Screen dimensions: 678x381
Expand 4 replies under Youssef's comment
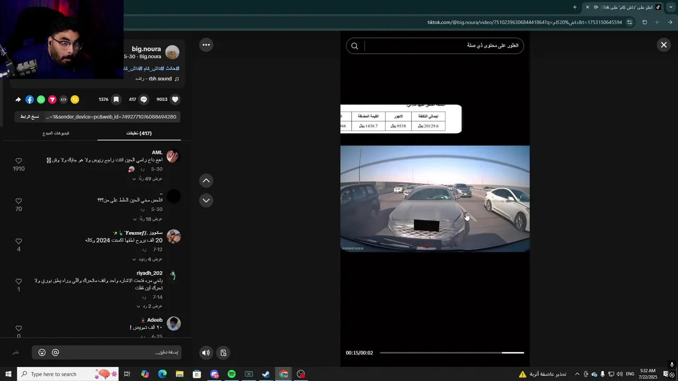coord(147,259)
